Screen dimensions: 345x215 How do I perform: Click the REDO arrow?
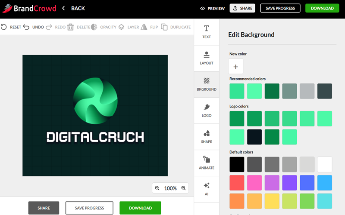coord(49,27)
